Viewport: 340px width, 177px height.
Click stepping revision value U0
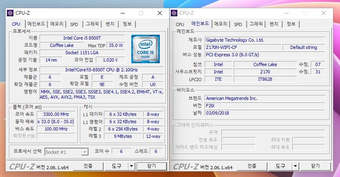point(152,84)
